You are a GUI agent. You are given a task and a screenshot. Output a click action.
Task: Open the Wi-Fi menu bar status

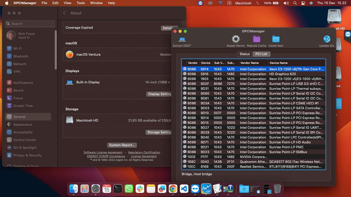(x=220, y=3)
